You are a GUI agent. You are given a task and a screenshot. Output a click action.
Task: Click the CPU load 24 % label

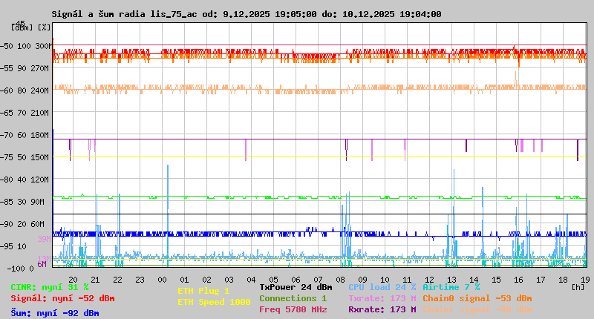coord(382,287)
